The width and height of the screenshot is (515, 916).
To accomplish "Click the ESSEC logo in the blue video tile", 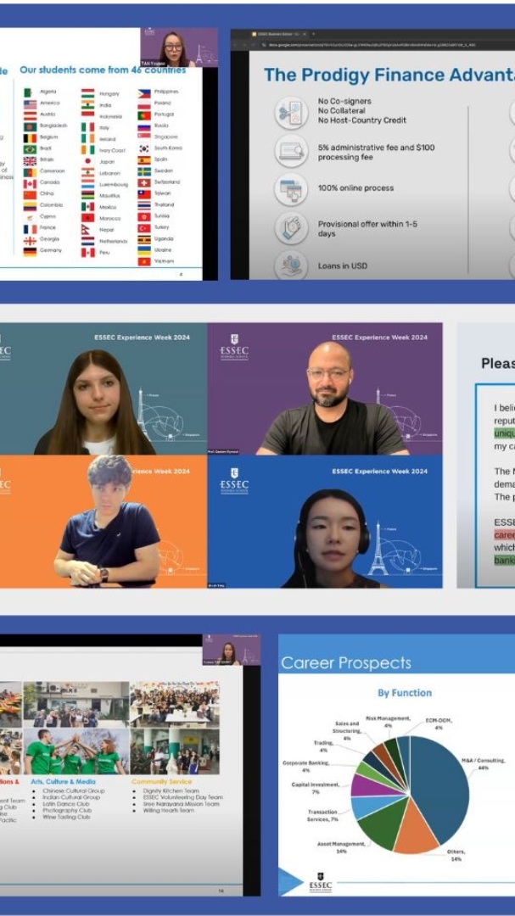I will click(234, 481).
